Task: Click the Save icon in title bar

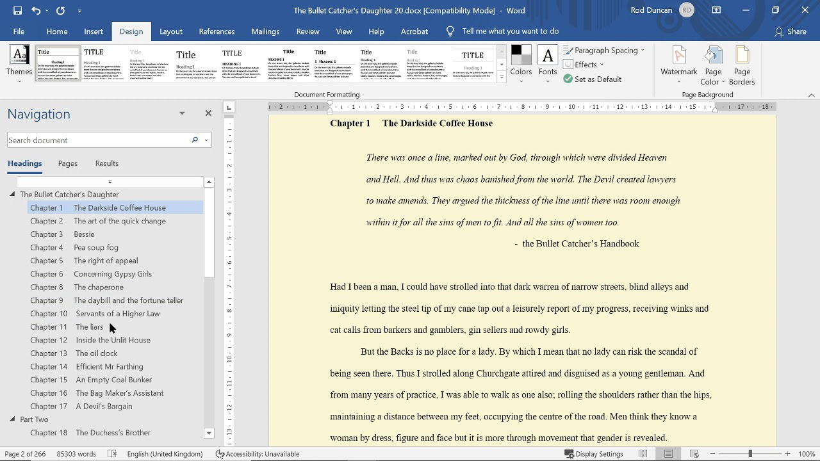Action: pos(17,10)
